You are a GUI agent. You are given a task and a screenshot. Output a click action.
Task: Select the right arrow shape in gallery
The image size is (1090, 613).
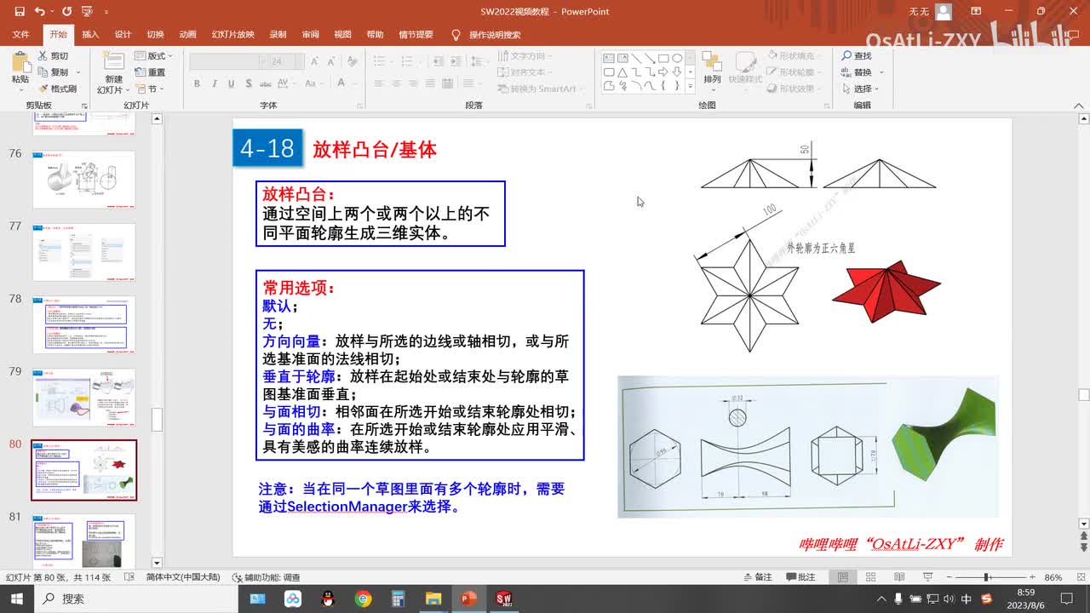coord(663,72)
